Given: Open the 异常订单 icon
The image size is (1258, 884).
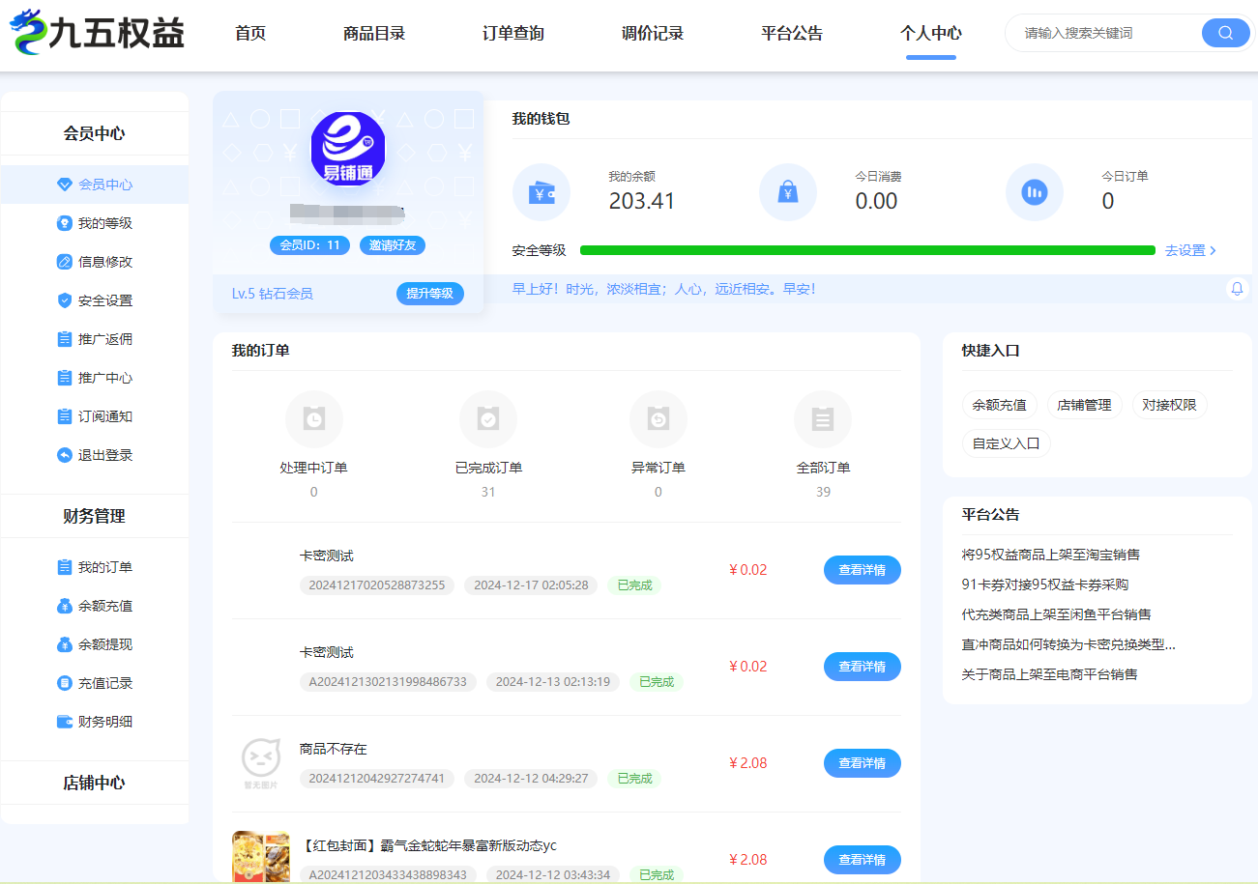Looking at the screenshot, I should (658, 419).
